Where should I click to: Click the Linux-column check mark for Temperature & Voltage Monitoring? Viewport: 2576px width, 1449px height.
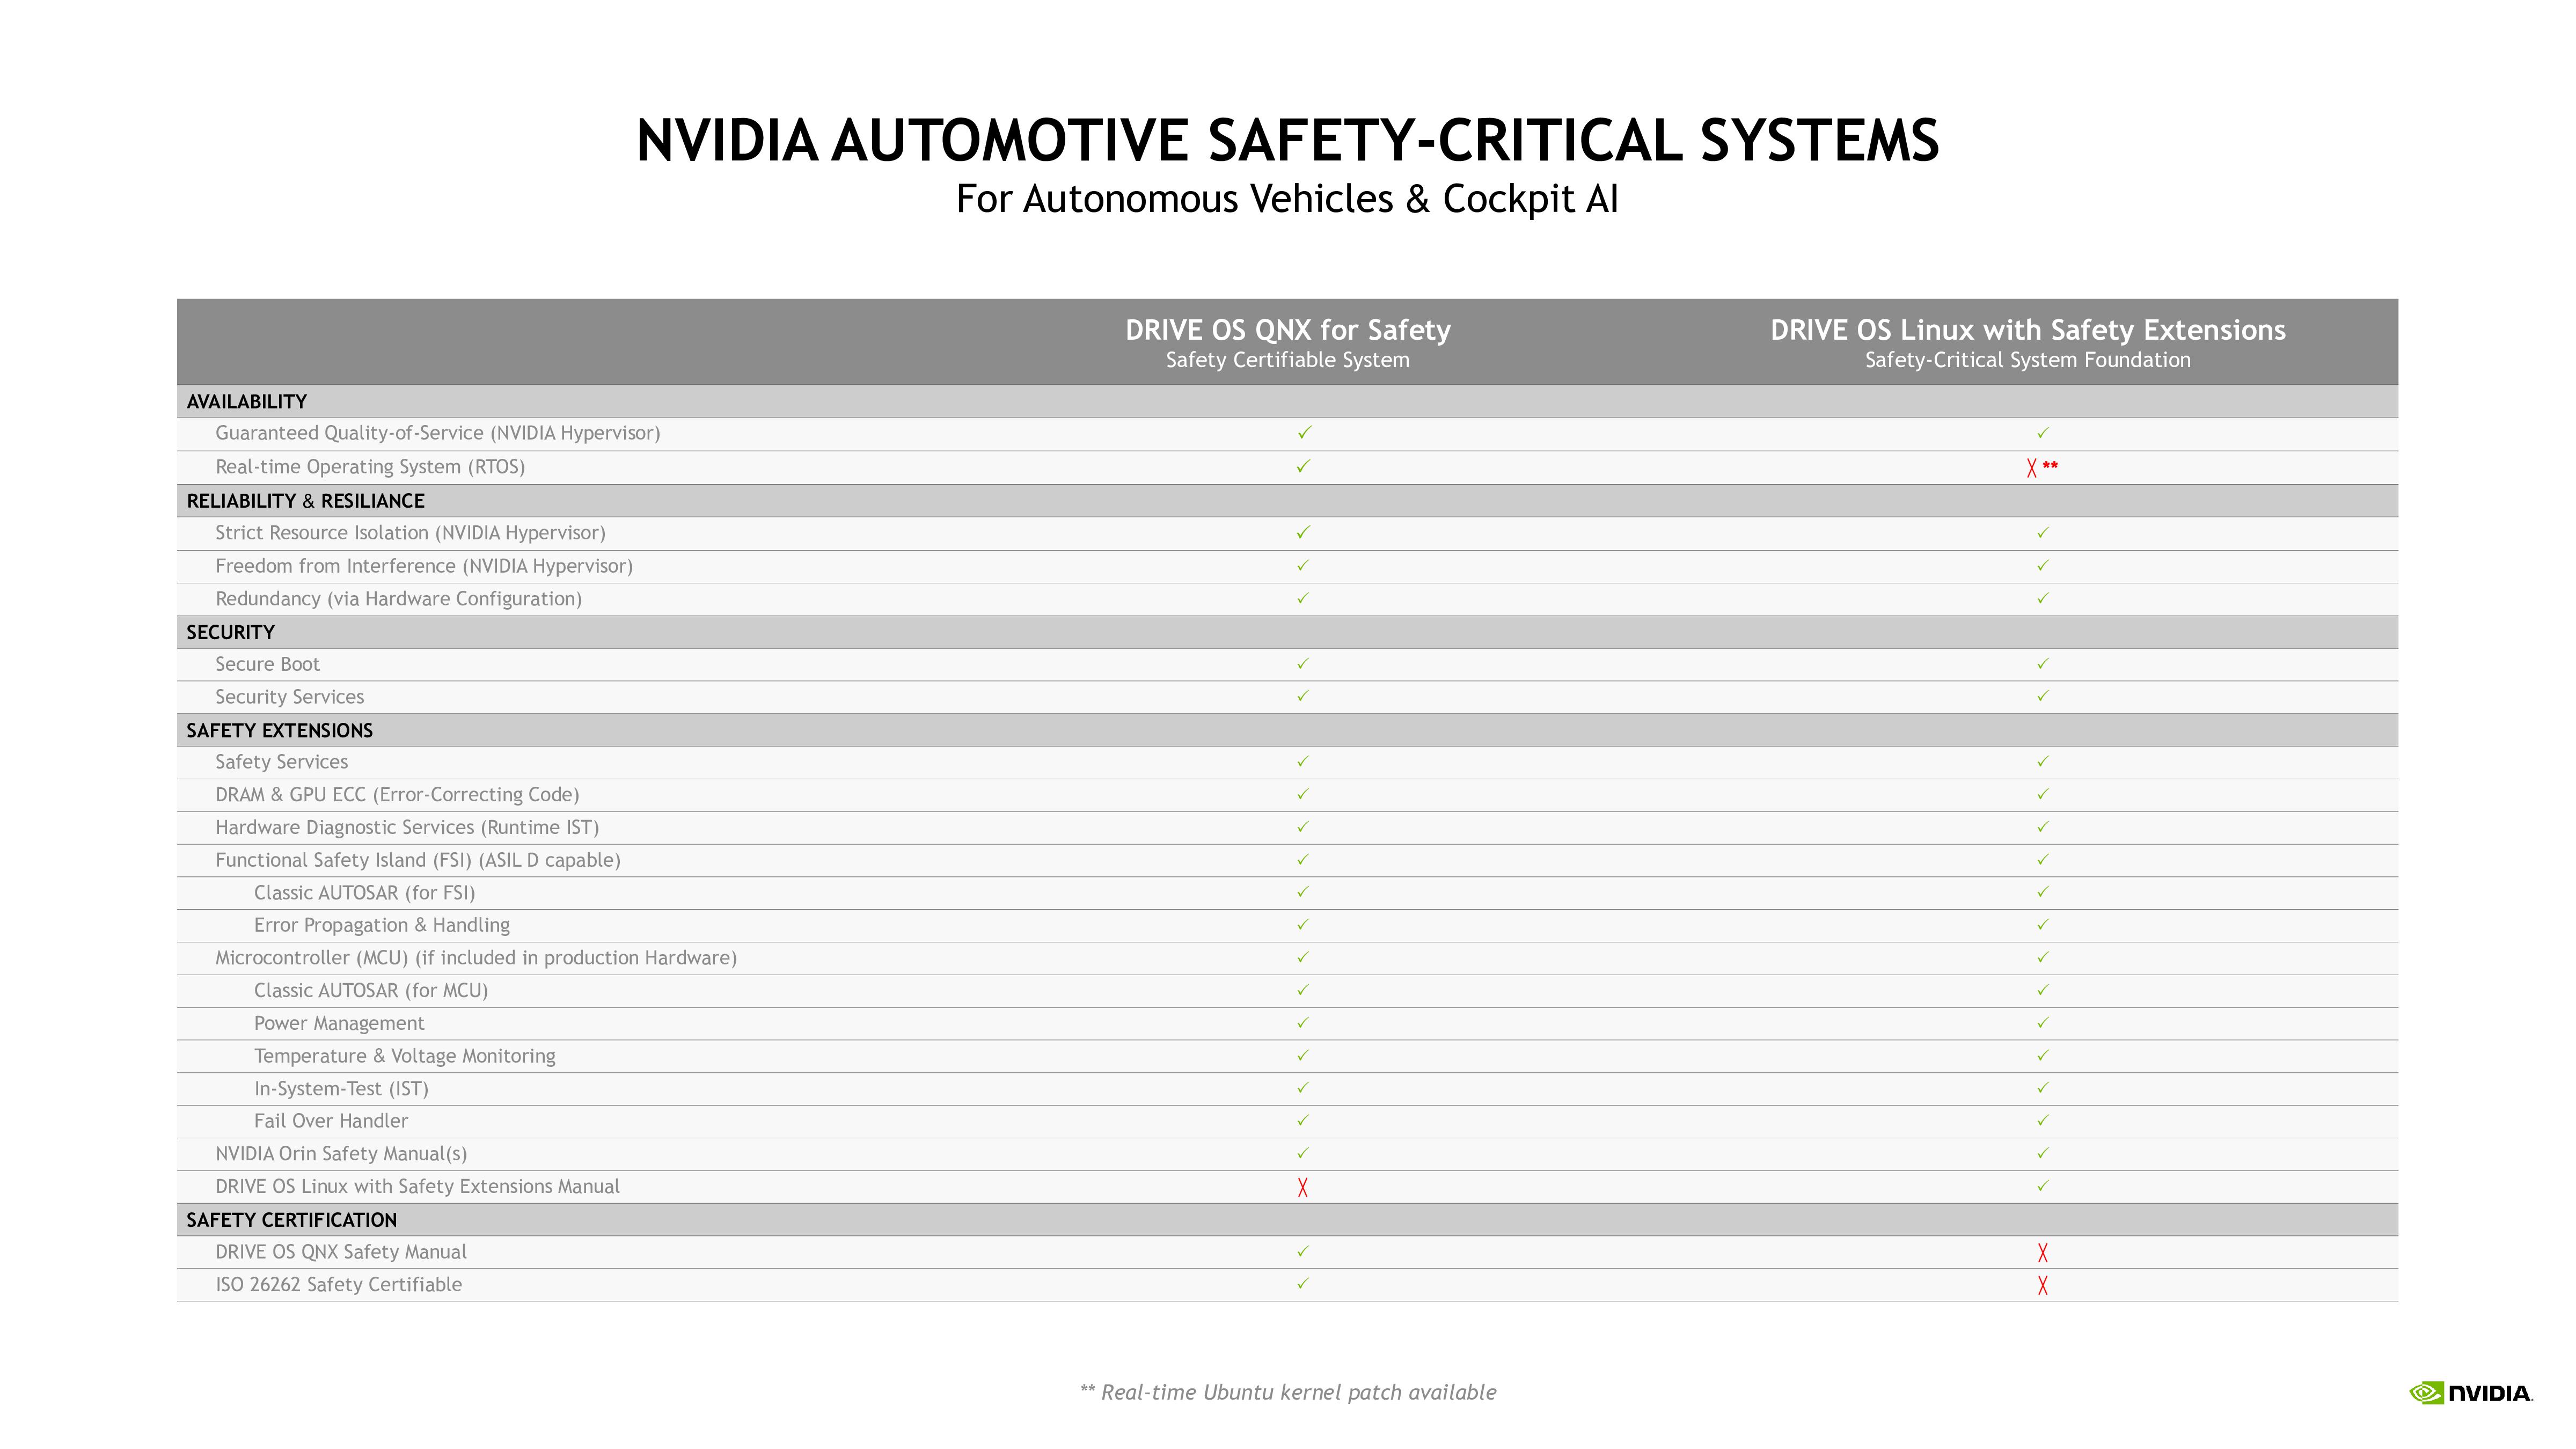(2043, 1055)
